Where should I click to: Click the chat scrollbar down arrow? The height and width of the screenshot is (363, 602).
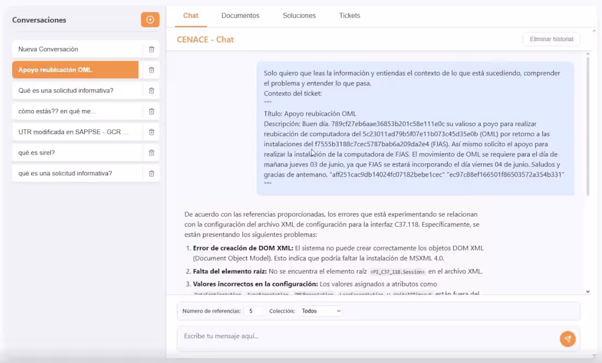coord(588,292)
